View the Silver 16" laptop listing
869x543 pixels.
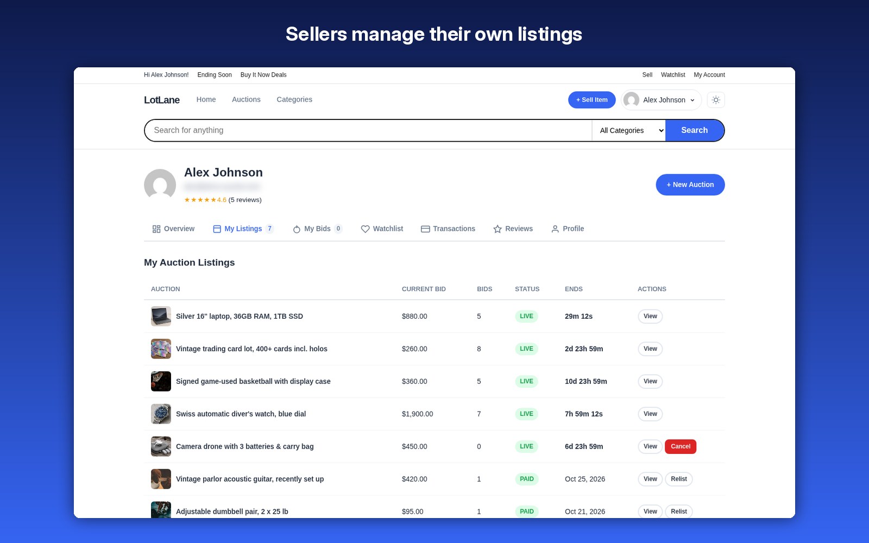[x=650, y=316]
